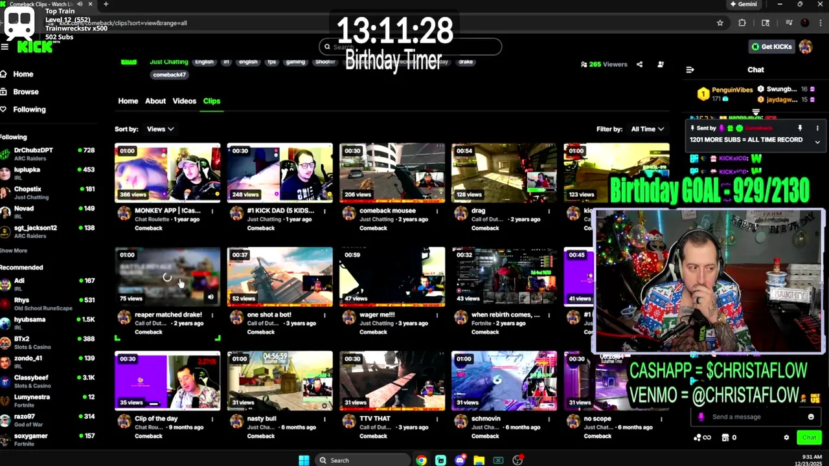Open hyubsama in the Recommended list
Viewport: 829px width, 466px height.
click(x=48, y=322)
